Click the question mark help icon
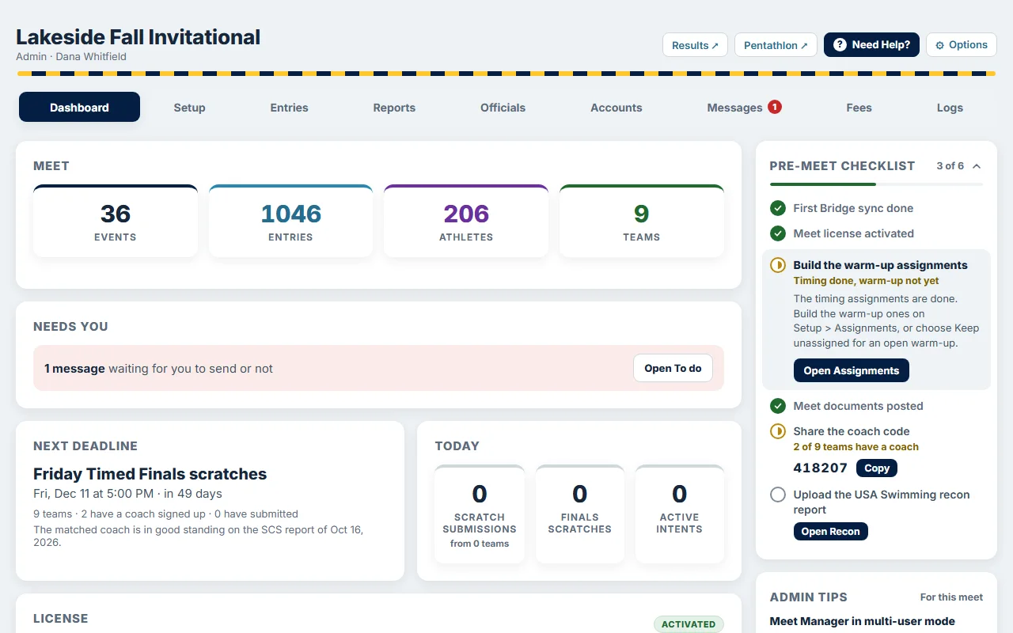 [x=840, y=45]
